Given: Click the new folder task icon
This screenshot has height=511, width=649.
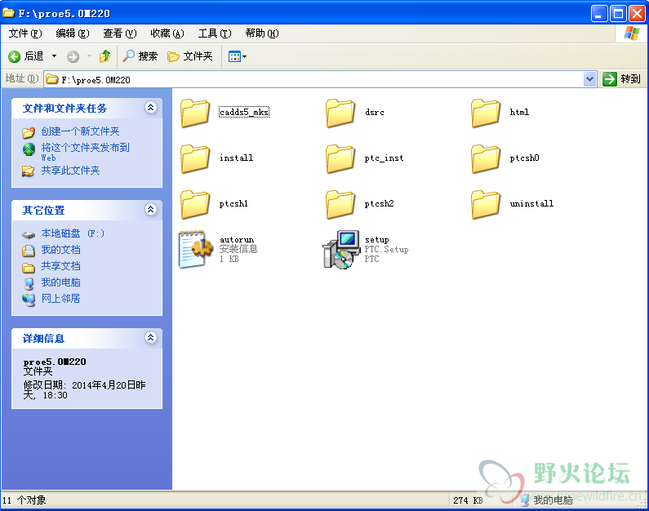Looking at the screenshot, I should click(29, 132).
